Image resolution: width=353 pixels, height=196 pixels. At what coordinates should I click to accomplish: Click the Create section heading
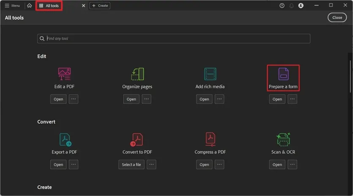[x=44, y=187]
